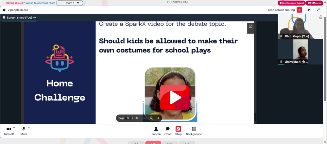This screenshot has width=327, height=144.
Task: Click the red stop screen sharing X
Action: click(x=300, y=10)
